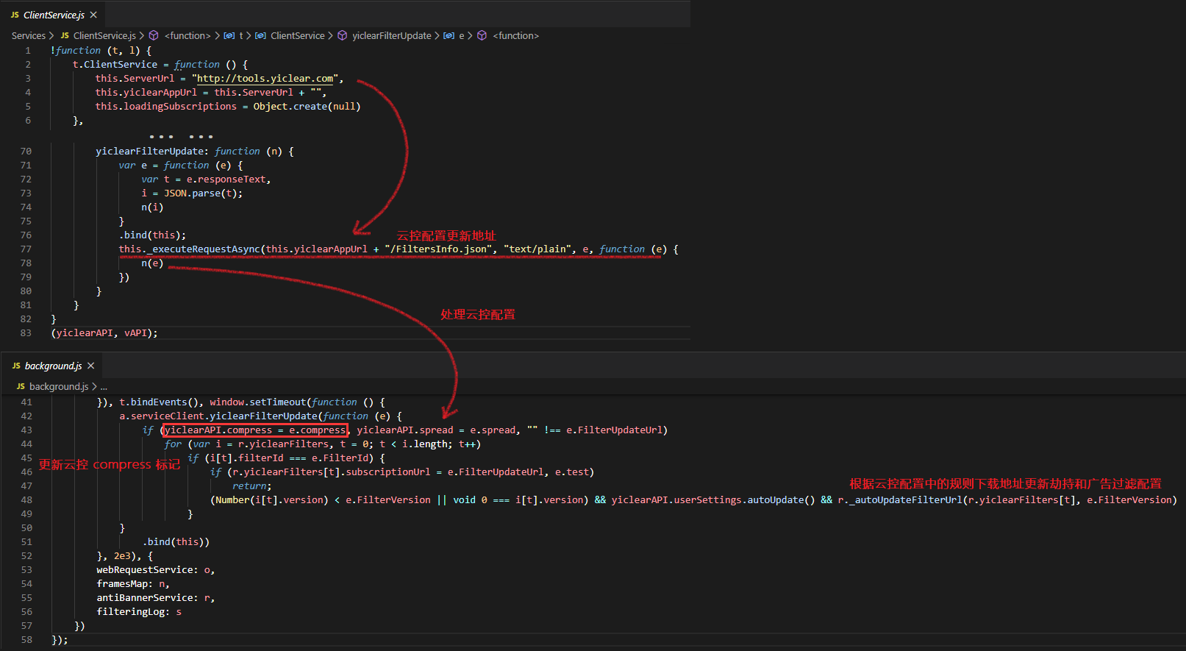1186x651 pixels.
Task: Click the variable icon before ClientService breadcrumb
Action: pyautogui.click(x=260, y=35)
